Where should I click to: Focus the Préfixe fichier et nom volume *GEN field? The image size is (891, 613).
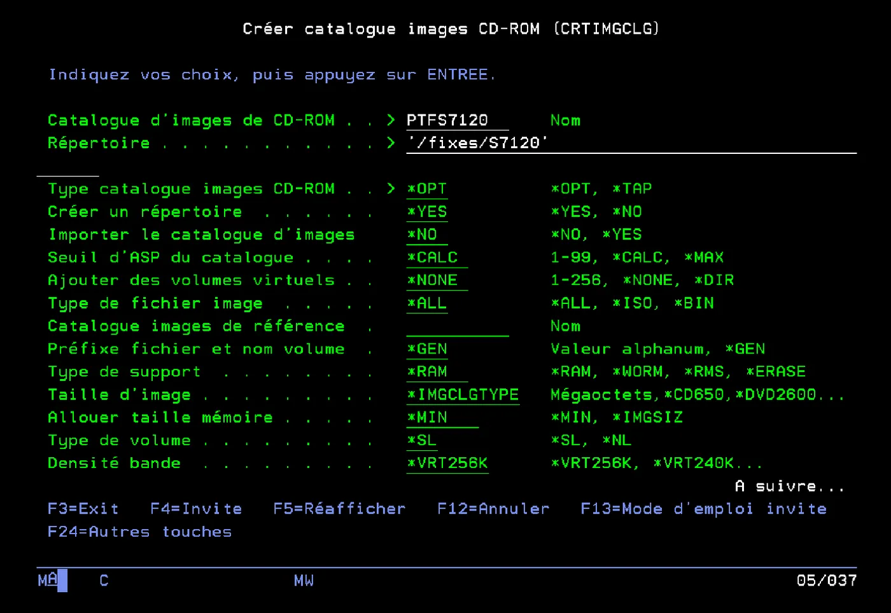(x=427, y=349)
